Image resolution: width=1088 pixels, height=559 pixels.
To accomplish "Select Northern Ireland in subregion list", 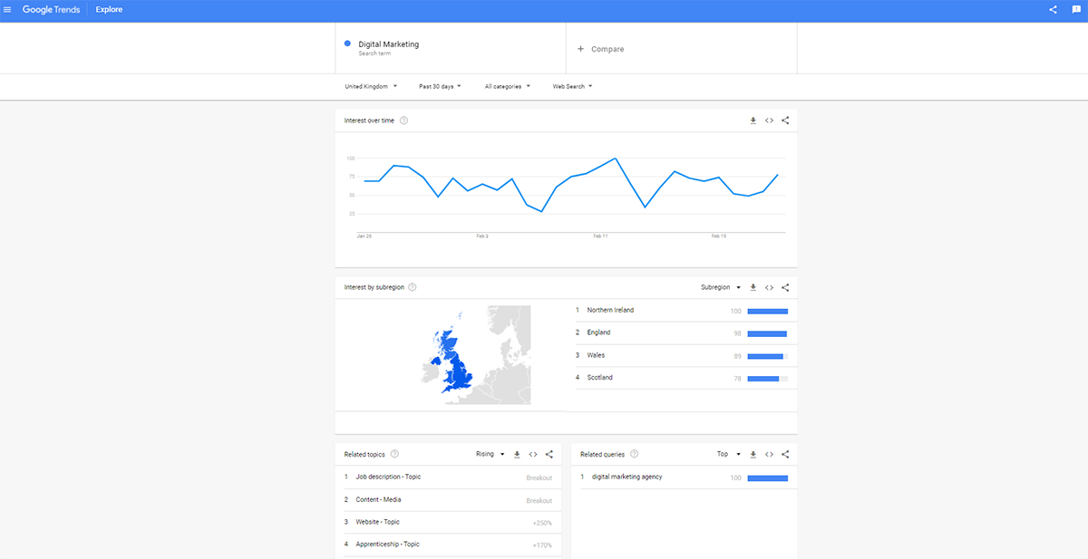I will click(610, 310).
